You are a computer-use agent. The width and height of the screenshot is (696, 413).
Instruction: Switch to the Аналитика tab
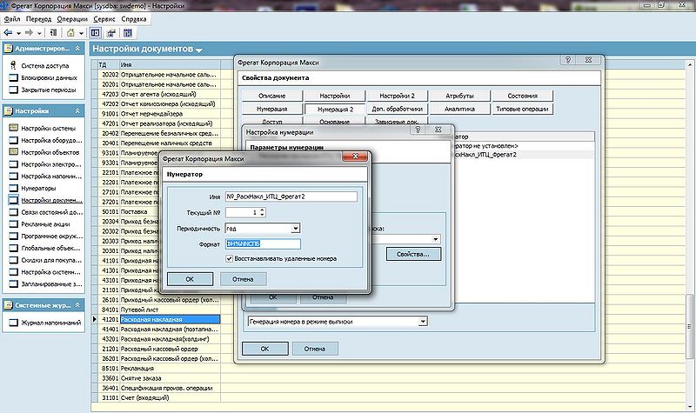click(x=460, y=109)
